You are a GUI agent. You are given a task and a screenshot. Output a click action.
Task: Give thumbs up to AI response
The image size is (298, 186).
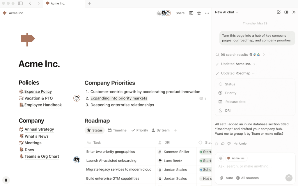[223, 143]
